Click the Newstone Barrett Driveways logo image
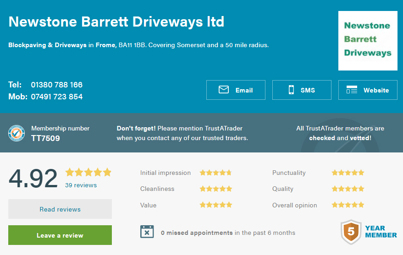 tap(368, 41)
